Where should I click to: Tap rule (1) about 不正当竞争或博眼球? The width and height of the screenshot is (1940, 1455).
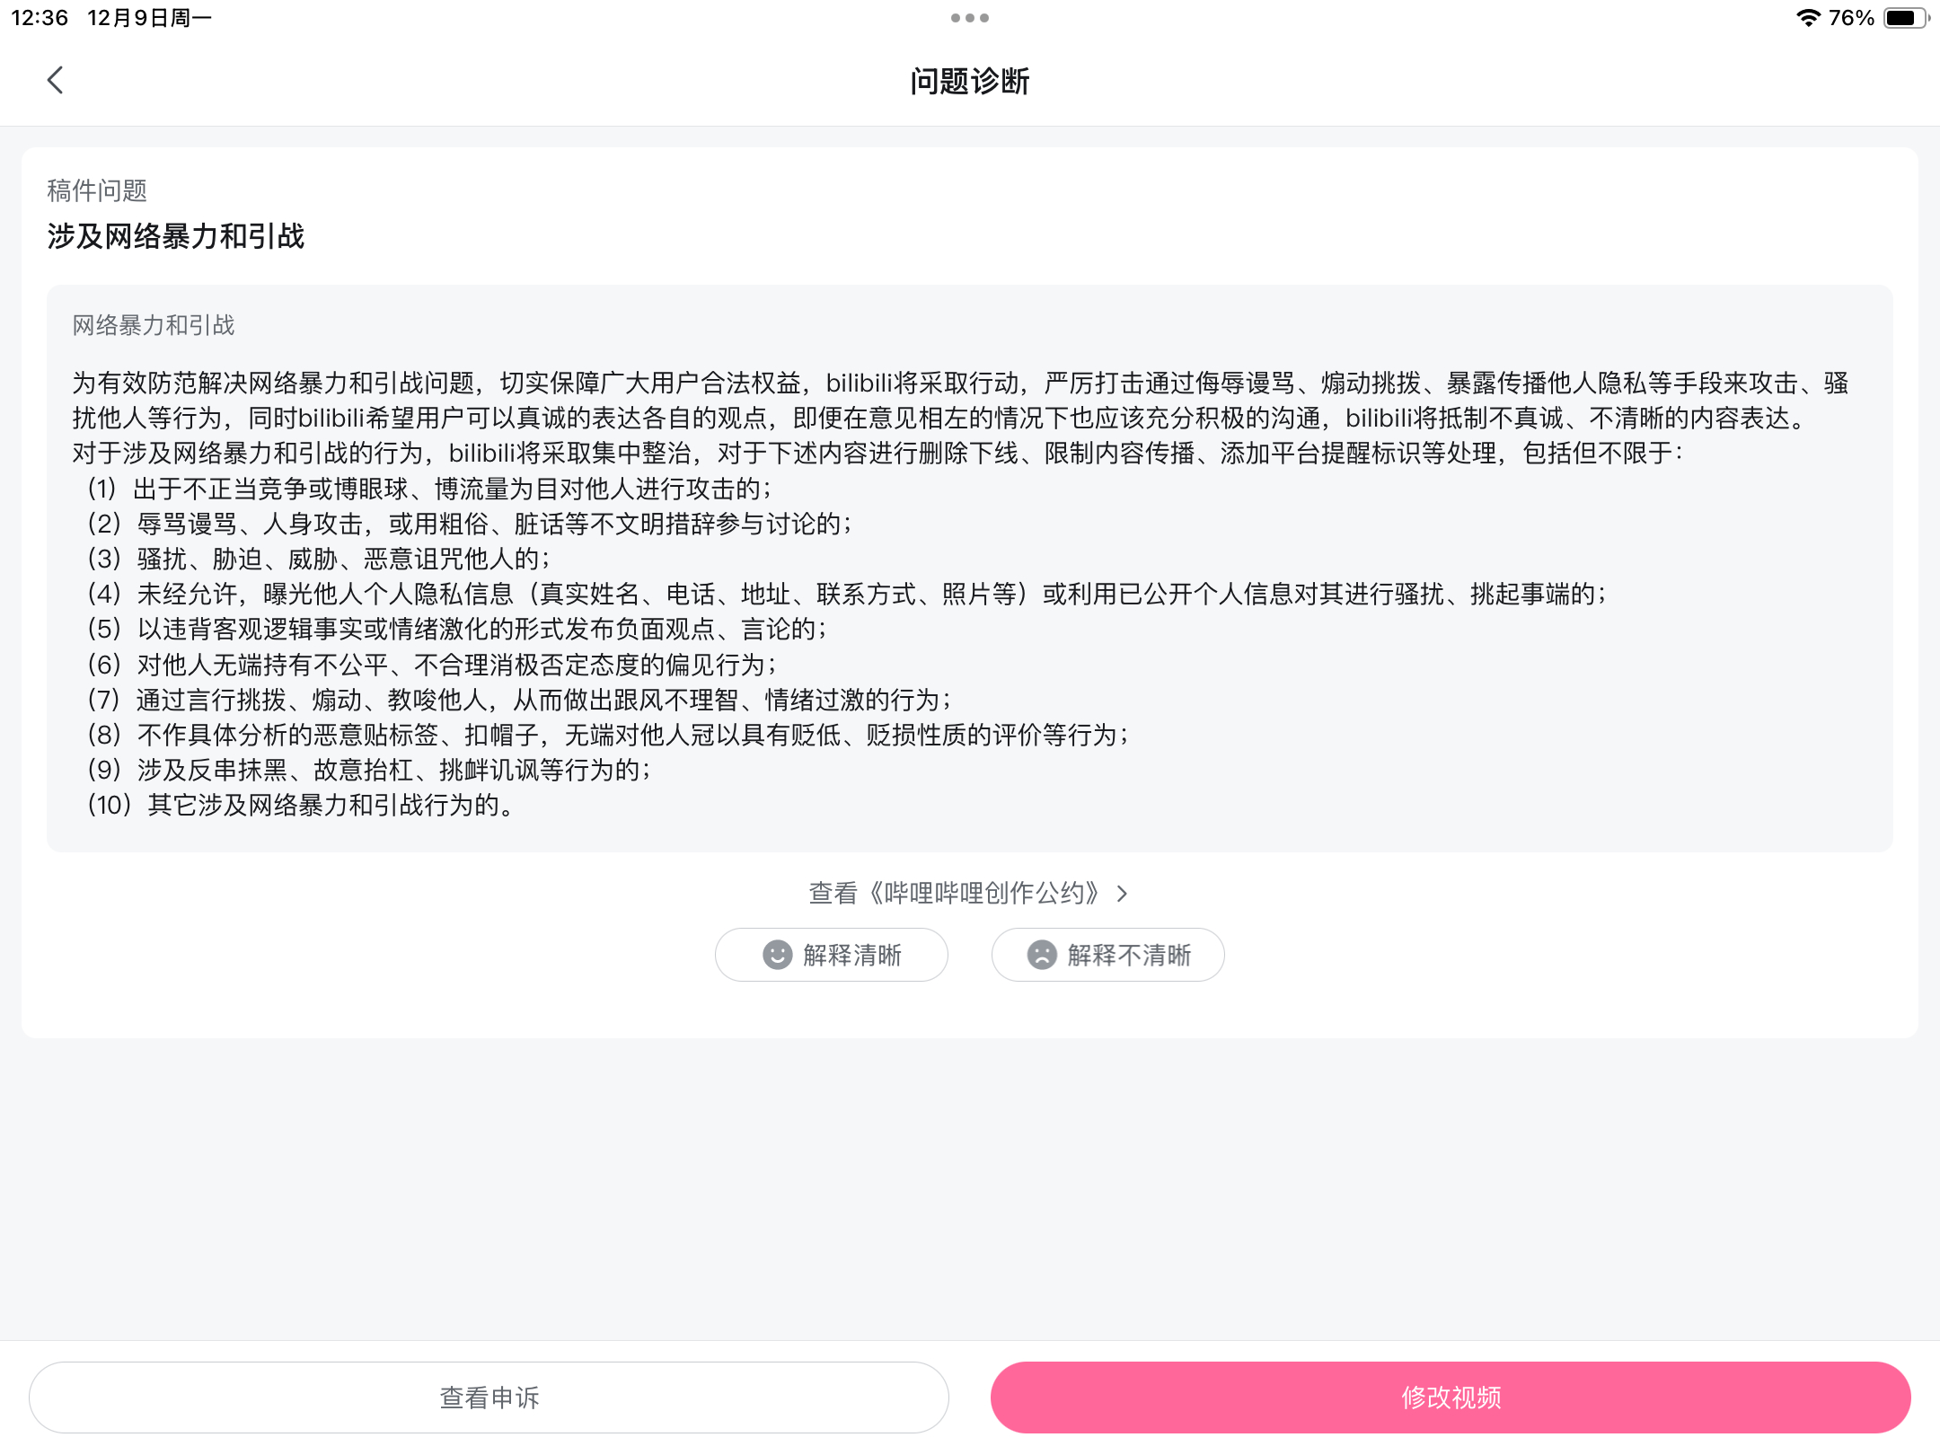429,489
